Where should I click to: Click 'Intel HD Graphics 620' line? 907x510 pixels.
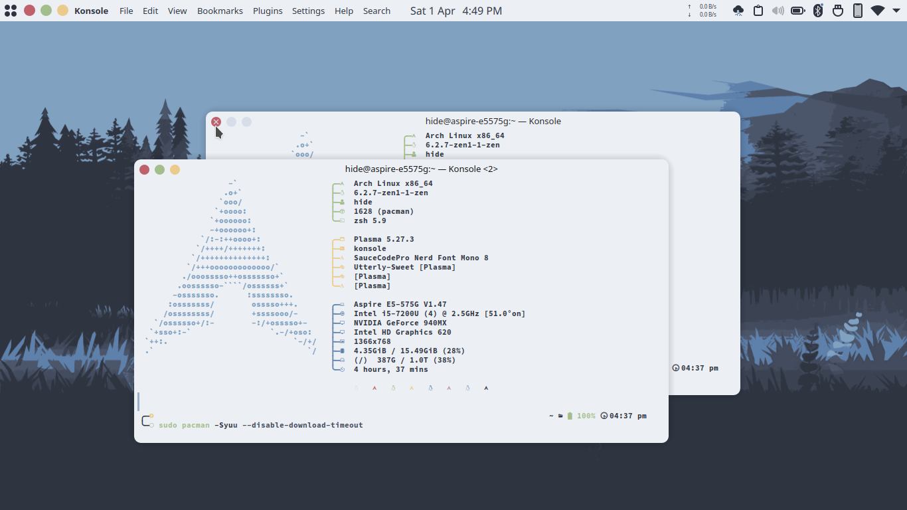[402, 332]
